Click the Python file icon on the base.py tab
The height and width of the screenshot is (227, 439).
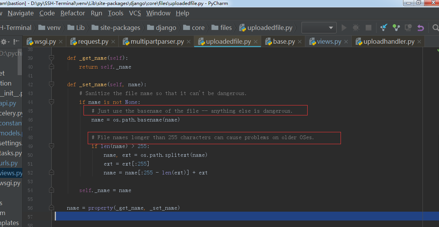[268, 42]
